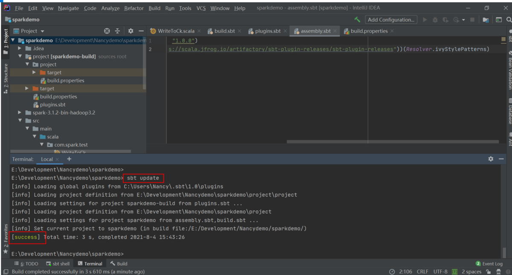Image resolution: width=512 pixels, height=275 pixels.
Task: Toggle the 2: Favorites side tool window
Action: [6, 238]
